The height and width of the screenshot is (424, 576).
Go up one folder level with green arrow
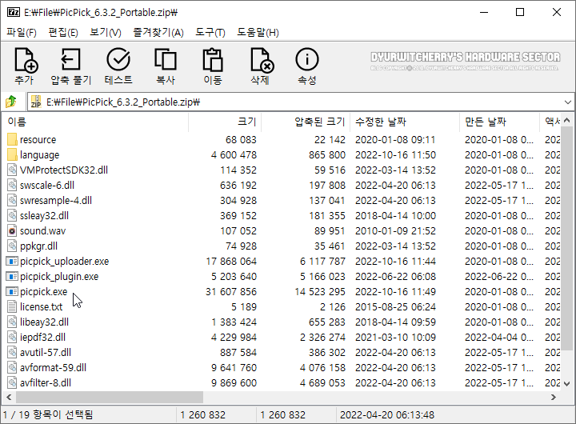11,102
